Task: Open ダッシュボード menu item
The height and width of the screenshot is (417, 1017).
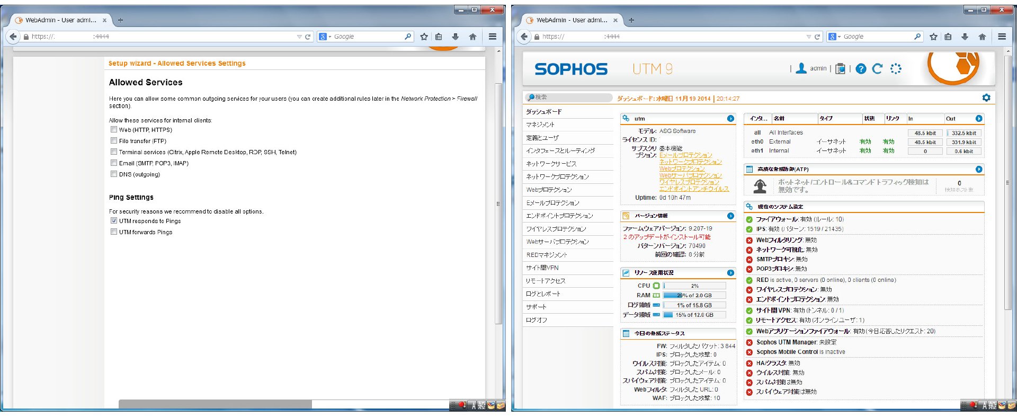Action: [x=568, y=112]
